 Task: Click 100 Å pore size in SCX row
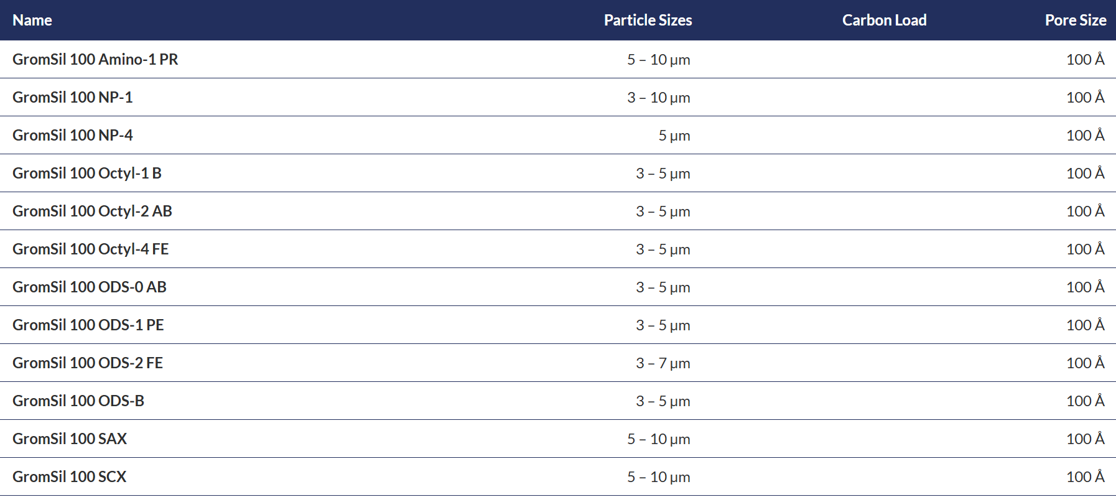coord(1086,476)
